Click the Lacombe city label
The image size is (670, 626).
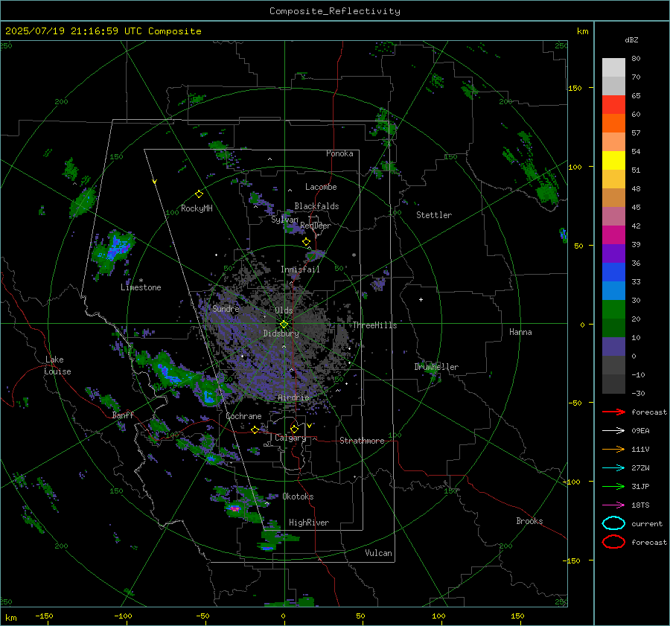[321, 187]
